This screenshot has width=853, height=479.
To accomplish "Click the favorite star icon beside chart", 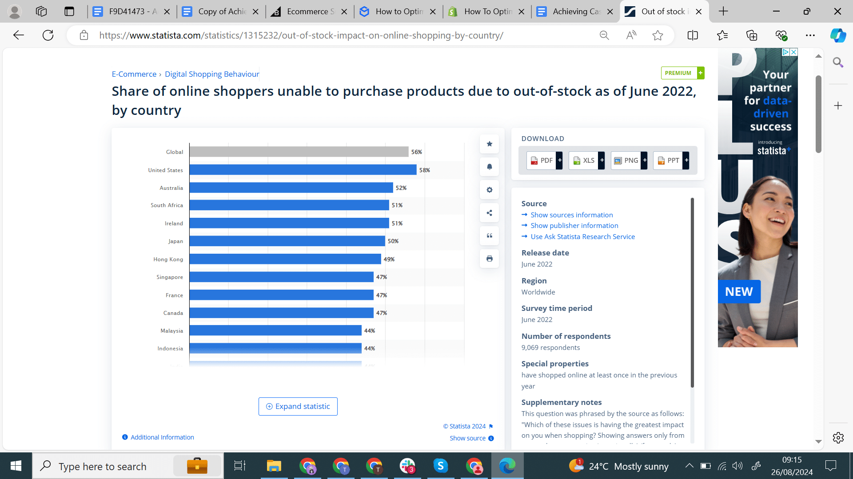I will coord(489,144).
